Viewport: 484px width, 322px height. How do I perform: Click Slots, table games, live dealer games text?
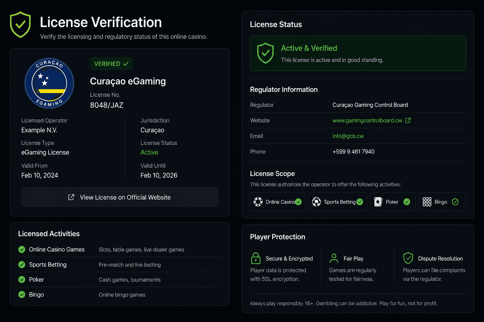[x=141, y=250]
